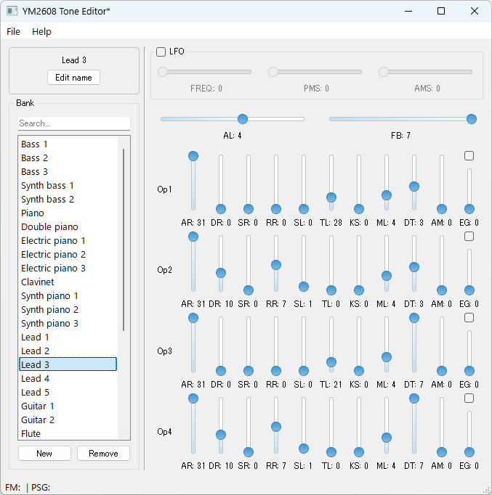Choose Guitar 1 from the bank
This screenshot has width=492, height=495.
pyautogui.click(x=38, y=406)
